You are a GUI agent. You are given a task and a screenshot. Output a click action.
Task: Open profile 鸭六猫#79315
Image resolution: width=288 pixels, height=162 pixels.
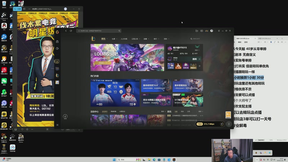point(180,48)
